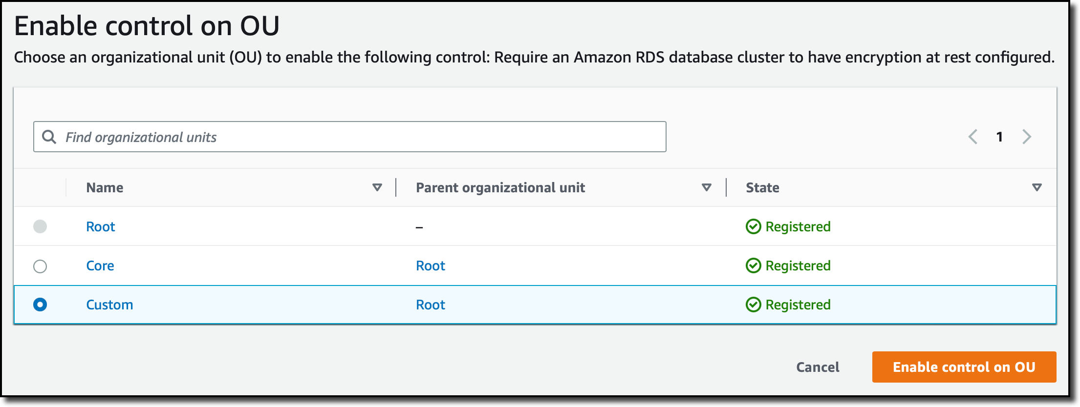Click Registered check icon for Custom row
1080x407 pixels.
753,305
